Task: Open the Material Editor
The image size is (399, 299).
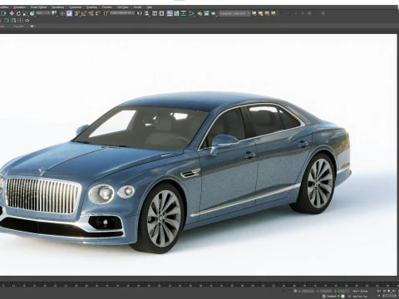Action: [x=192, y=13]
